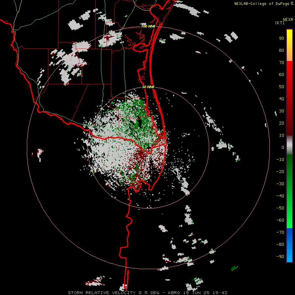Select the positive 20 knot scale label
Screen dimensions: 295x295
tap(282, 123)
